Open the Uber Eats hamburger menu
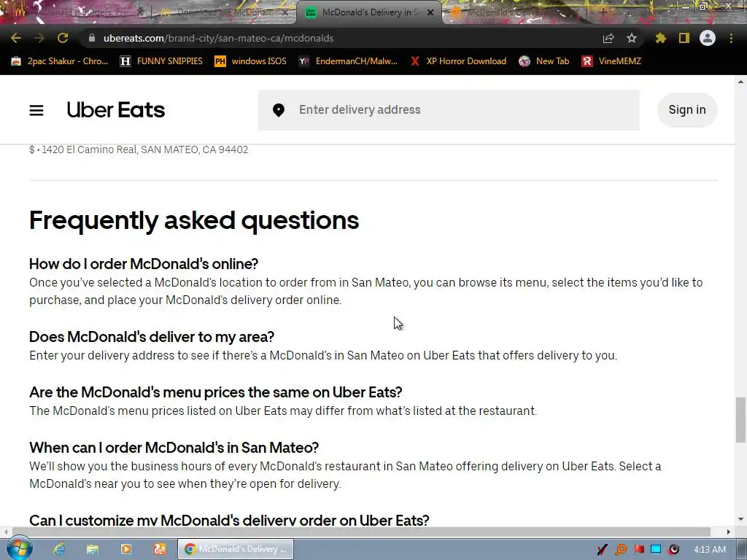Viewport: 747px width, 560px height. click(36, 111)
